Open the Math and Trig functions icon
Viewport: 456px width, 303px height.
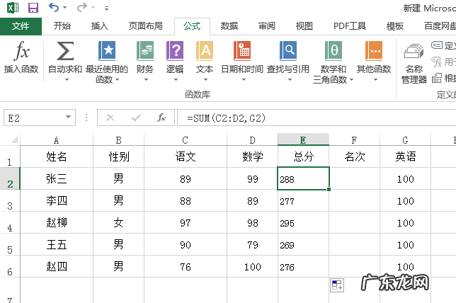[334, 50]
